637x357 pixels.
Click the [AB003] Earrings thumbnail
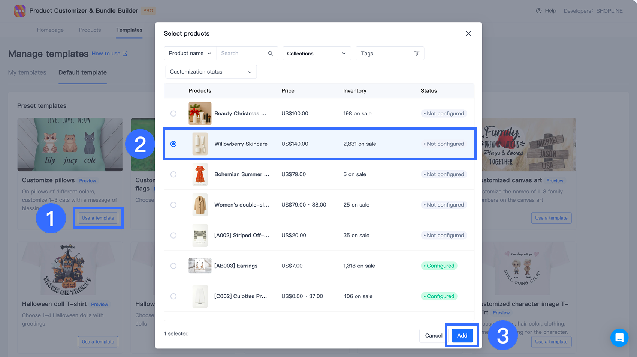[x=200, y=265]
